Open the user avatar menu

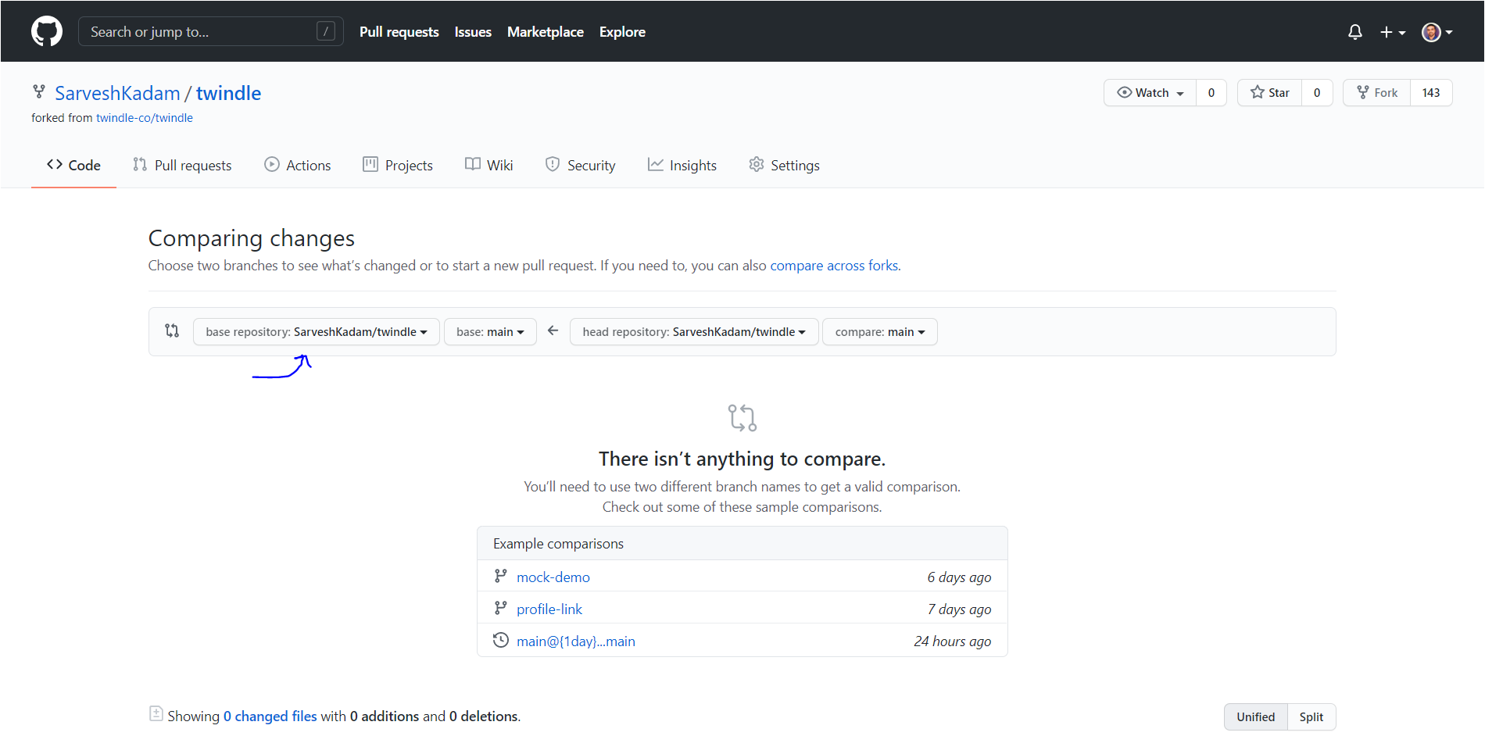tap(1437, 32)
